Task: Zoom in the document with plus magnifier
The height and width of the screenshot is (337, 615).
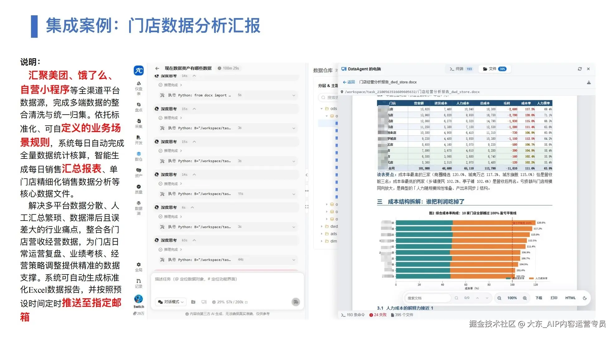Action: [x=525, y=298]
